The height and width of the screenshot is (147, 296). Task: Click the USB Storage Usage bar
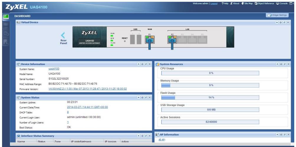click(210, 110)
